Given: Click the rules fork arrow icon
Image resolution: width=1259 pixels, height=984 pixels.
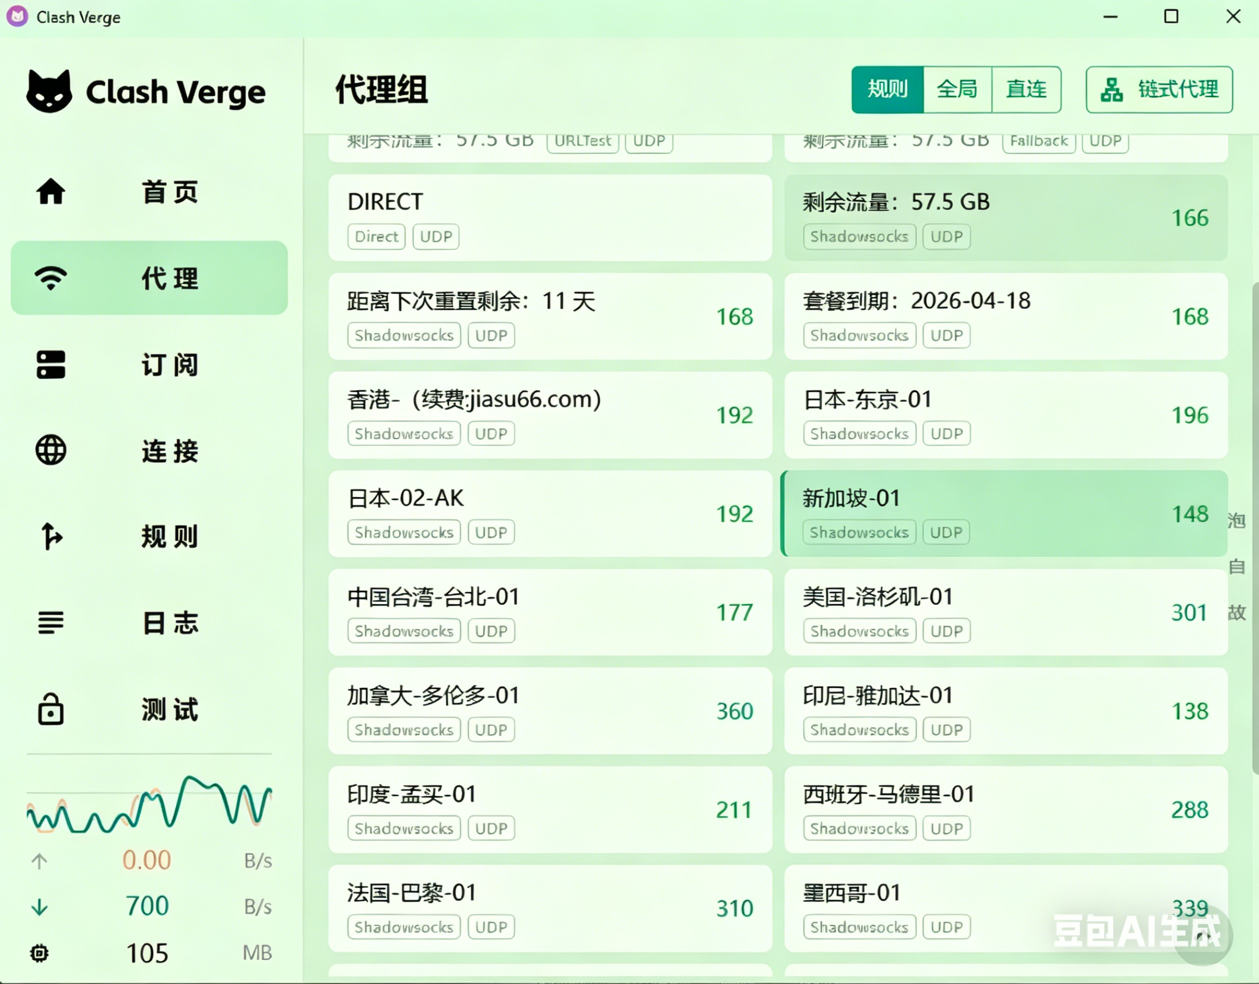Looking at the screenshot, I should click(x=51, y=536).
